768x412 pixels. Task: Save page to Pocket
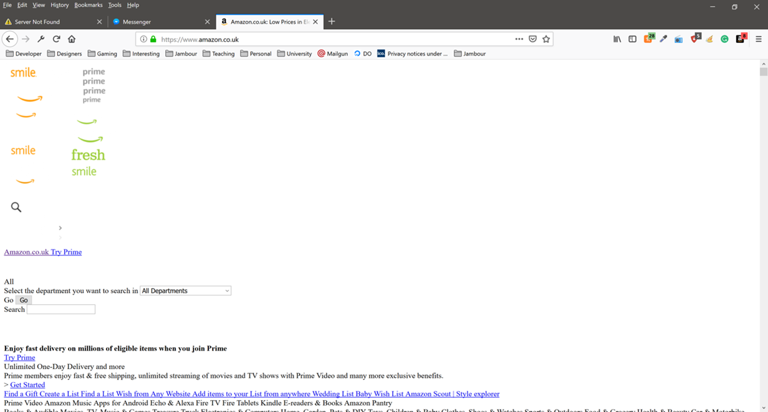532,39
